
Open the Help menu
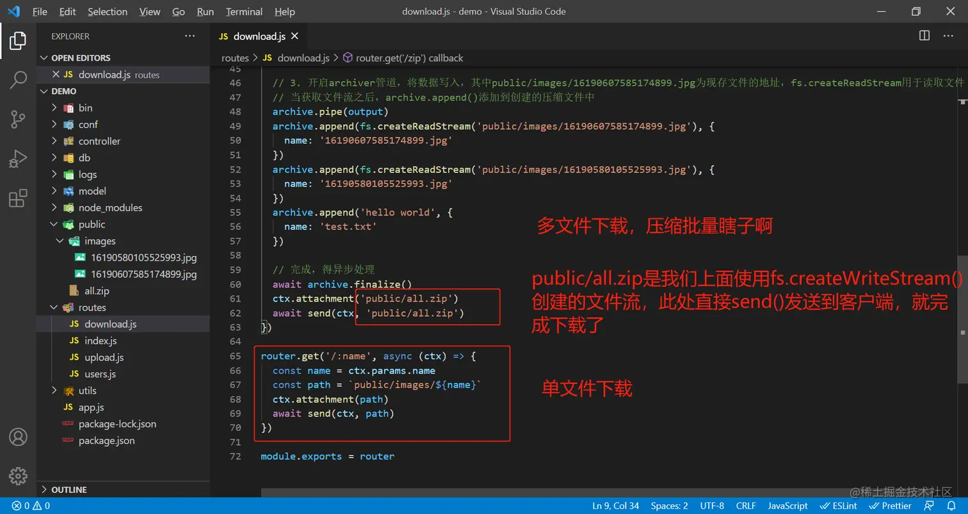click(x=284, y=12)
